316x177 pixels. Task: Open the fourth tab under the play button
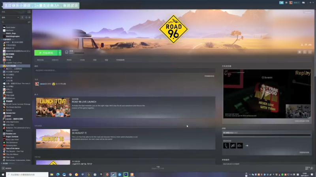[x=82, y=60]
